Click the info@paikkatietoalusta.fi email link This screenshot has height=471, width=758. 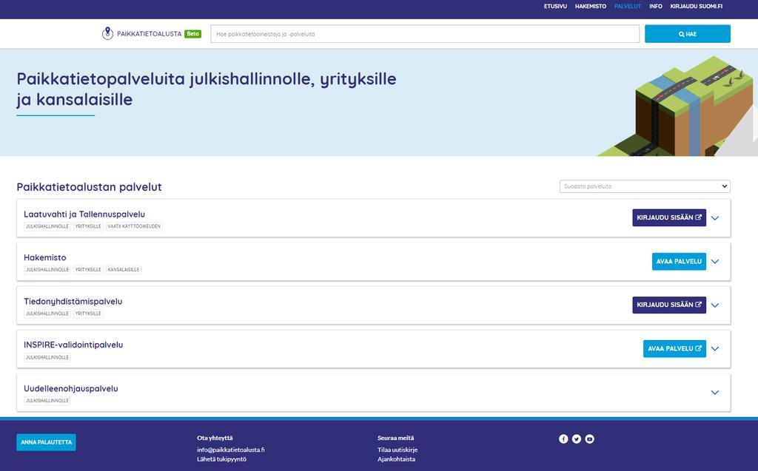coord(231,450)
